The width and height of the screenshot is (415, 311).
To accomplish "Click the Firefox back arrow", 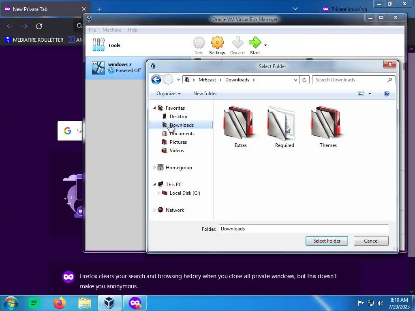I will [x=10, y=26].
